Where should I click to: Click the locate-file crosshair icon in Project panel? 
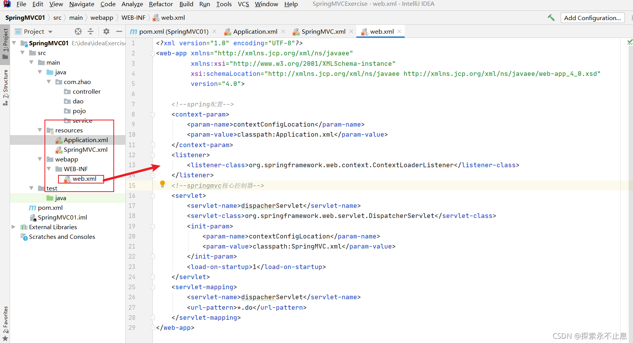point(78,31)
